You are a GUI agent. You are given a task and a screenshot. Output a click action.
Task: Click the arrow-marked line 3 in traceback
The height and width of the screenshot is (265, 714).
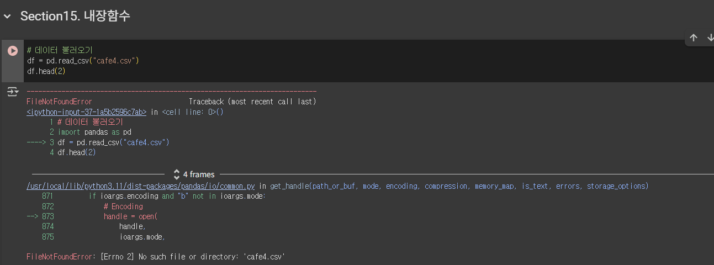pyautogui.click(x=98, y=142)
